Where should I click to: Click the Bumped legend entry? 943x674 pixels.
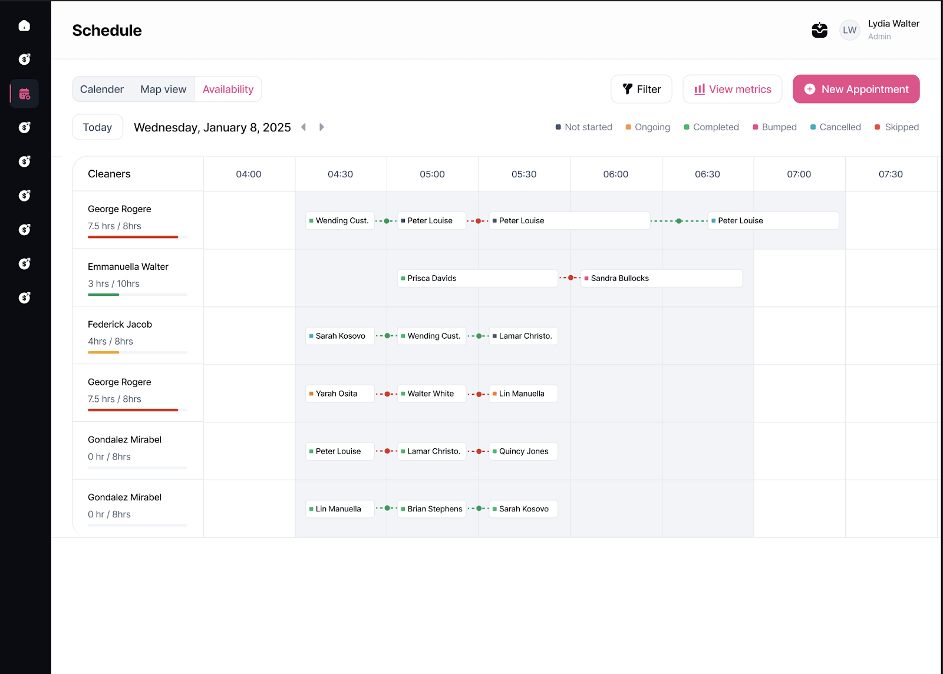(x=774, y=127)
